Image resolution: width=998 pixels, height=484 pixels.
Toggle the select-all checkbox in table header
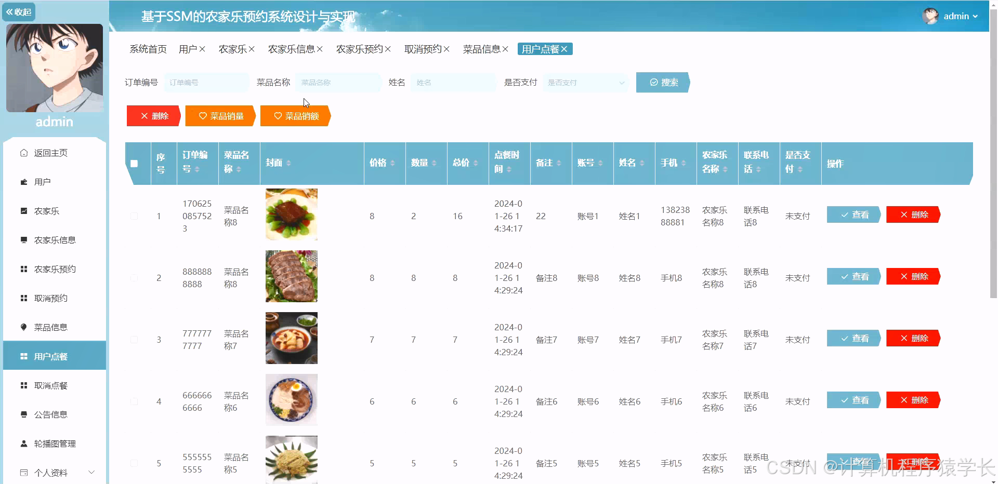135,164
